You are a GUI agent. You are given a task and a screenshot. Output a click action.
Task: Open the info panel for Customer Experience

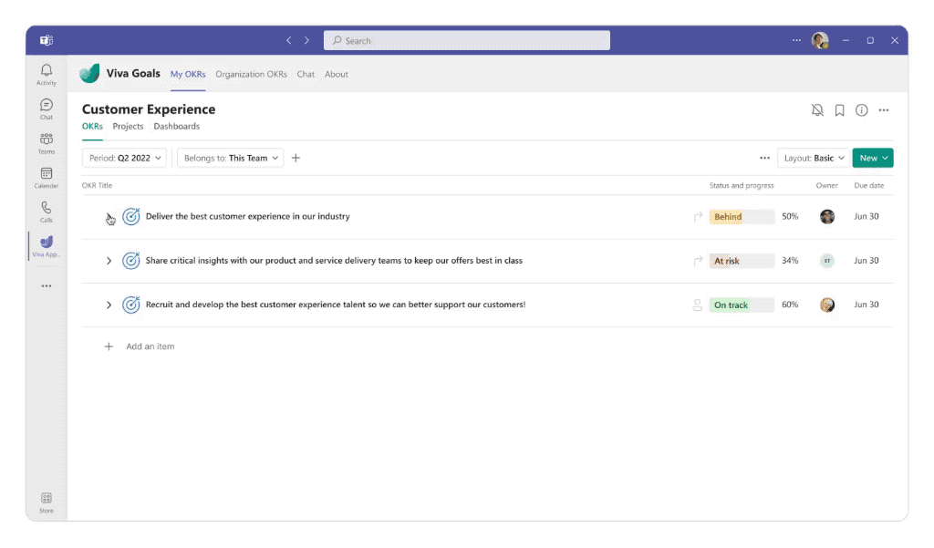click(x=861, y=109)
